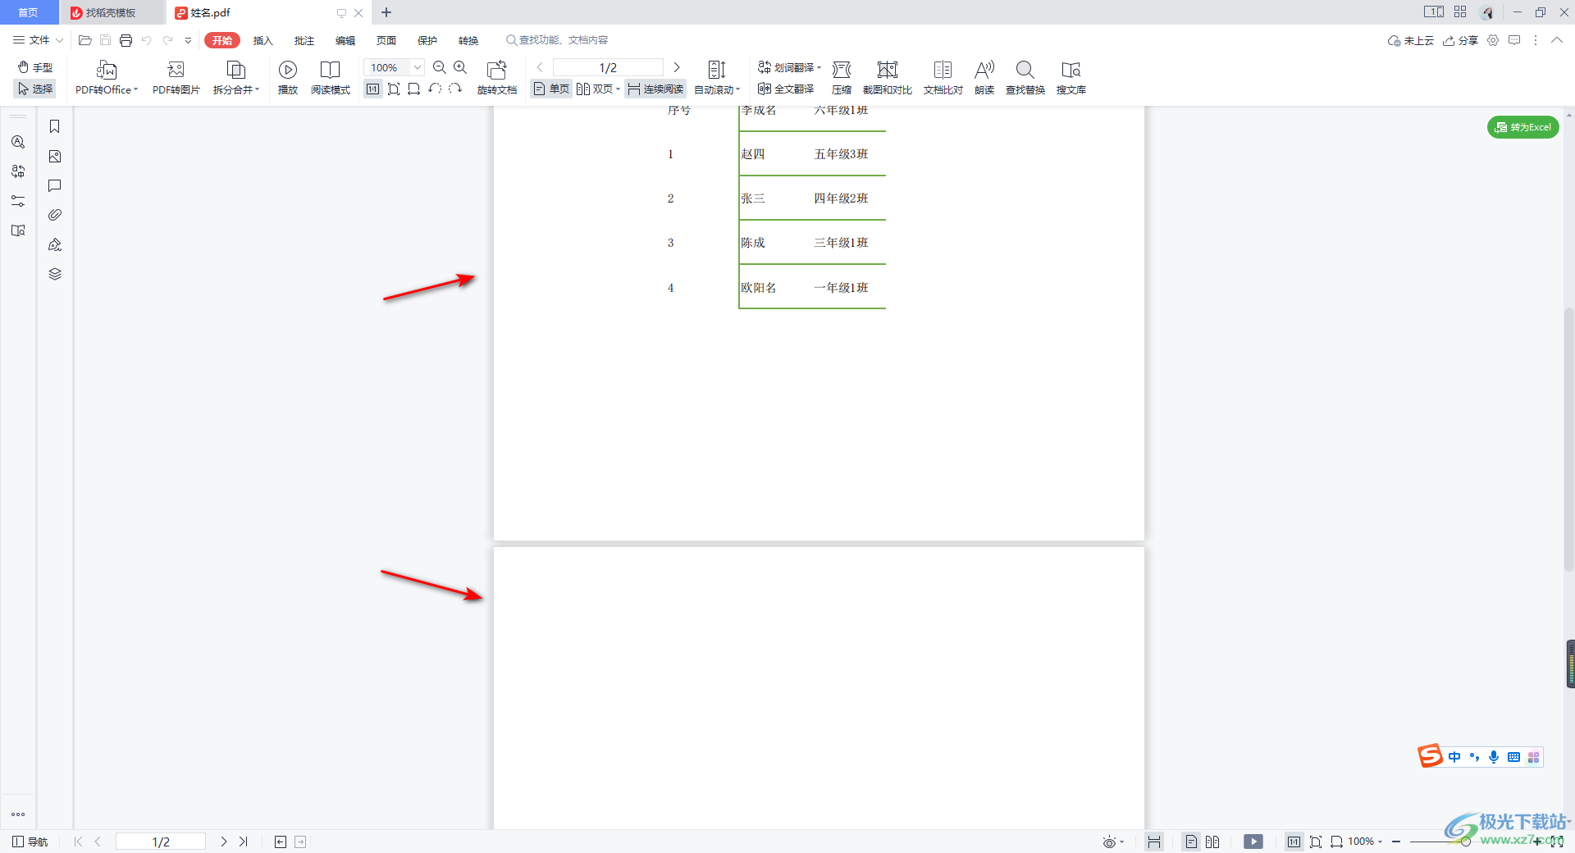Enter 阅读模式 reading mode

pyautogui.click(x=331, y=77)
